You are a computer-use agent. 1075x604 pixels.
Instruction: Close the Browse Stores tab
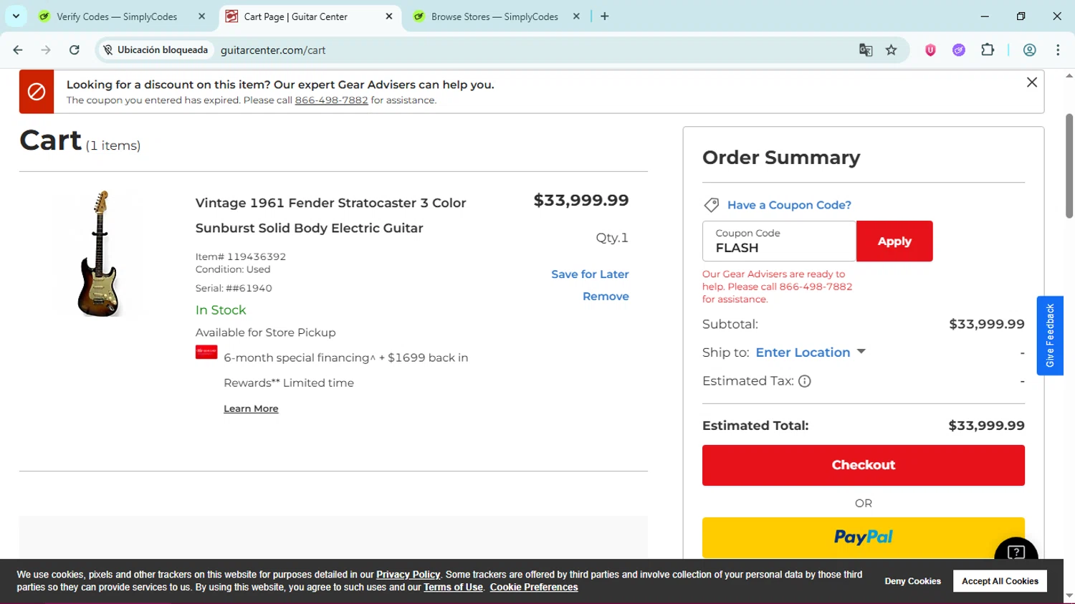point(576,16)
